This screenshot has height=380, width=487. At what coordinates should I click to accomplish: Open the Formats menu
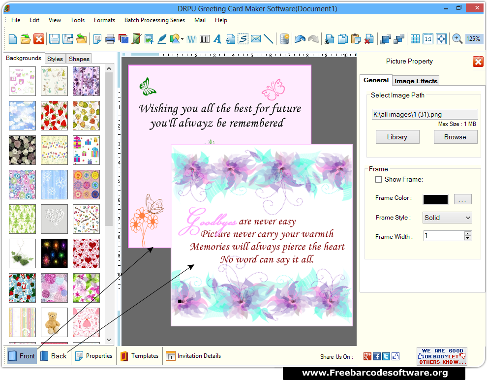tap(104, 20)
